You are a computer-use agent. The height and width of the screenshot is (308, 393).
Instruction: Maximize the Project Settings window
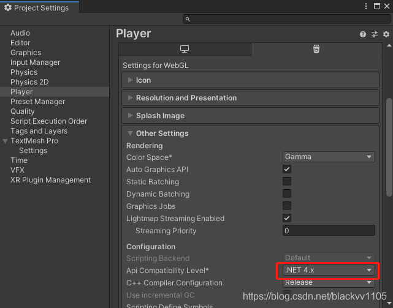tap(377, 6)
